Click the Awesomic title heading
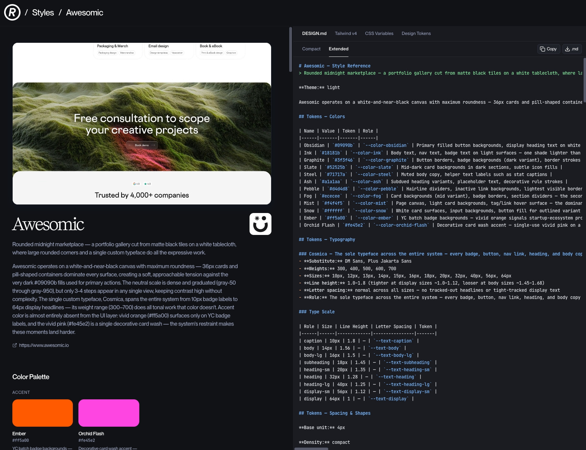Image resolution: width=586 pixels, height=450 pixels. (x=48, y=224)
